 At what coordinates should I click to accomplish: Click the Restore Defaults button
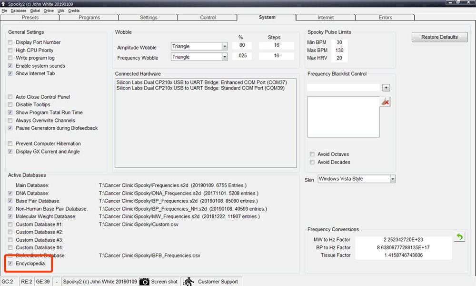(439, 37)
